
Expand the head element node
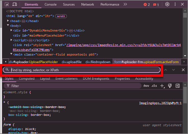pos(8,21)
